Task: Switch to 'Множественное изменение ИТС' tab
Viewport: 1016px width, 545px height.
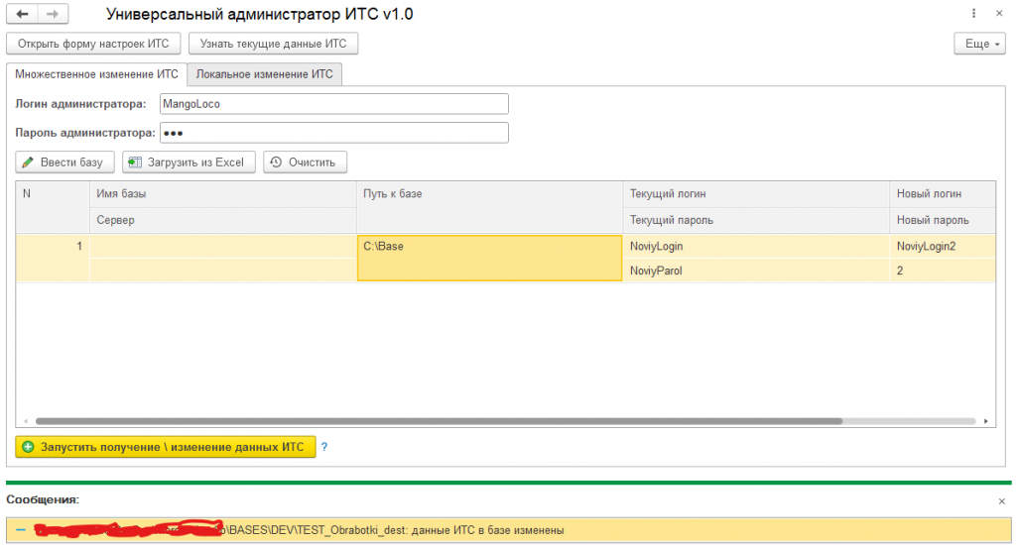Action: point(96,74)
